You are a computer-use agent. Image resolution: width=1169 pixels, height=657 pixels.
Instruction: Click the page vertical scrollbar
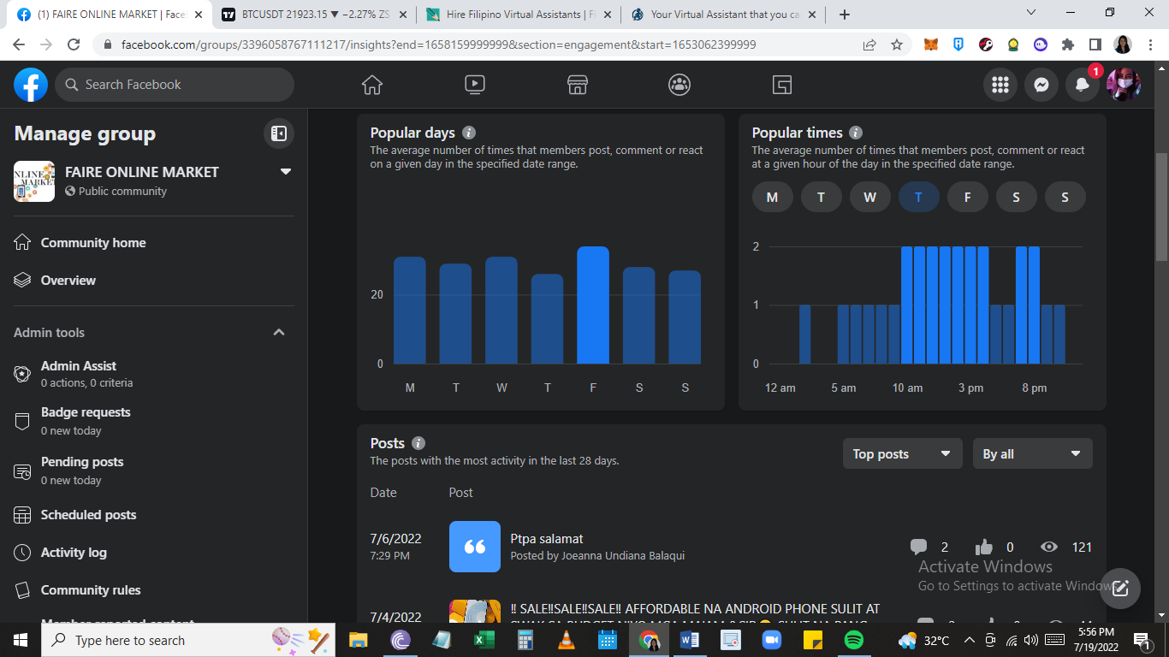(x=1161, y=207)
